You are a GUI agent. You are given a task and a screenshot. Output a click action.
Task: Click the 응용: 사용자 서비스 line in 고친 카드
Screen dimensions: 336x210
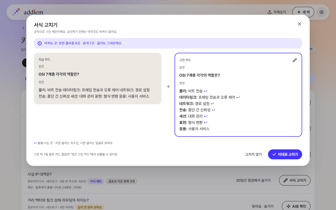(194, 129)
